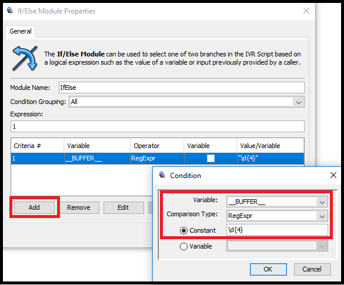Click the Condition dialog title icon
Screen dimensions: 344x285
(162, 175)
